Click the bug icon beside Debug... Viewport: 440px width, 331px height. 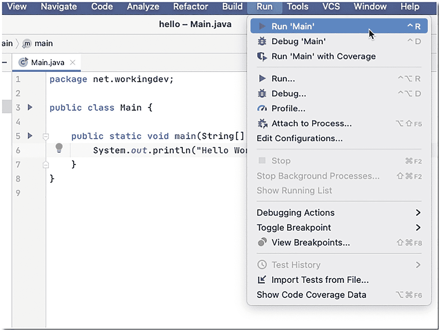pyautogui.click(x=262, y=94)
